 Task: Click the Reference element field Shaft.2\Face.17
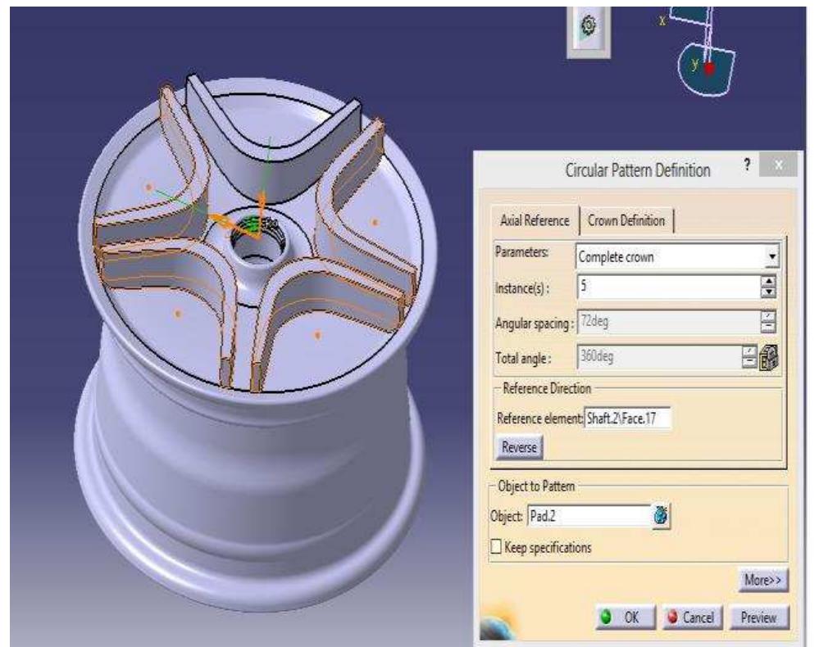[627, 419]
